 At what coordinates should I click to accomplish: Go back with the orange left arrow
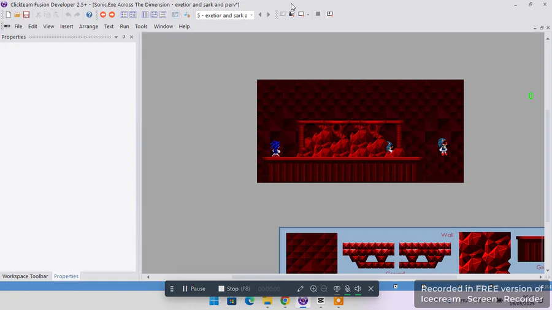103,15
